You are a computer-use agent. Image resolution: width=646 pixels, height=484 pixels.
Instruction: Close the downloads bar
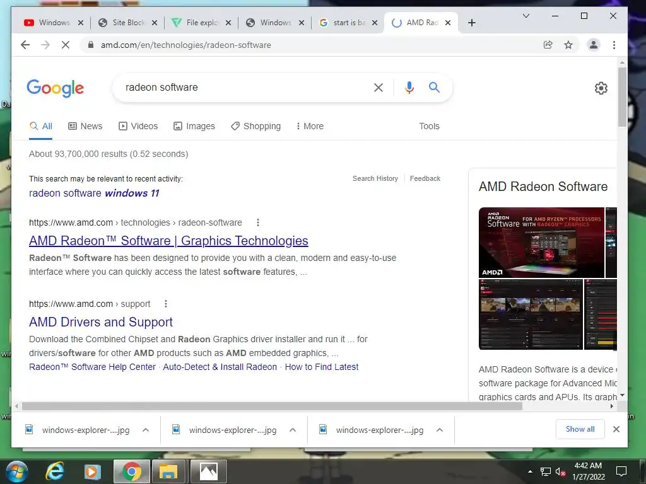point(616,429)
